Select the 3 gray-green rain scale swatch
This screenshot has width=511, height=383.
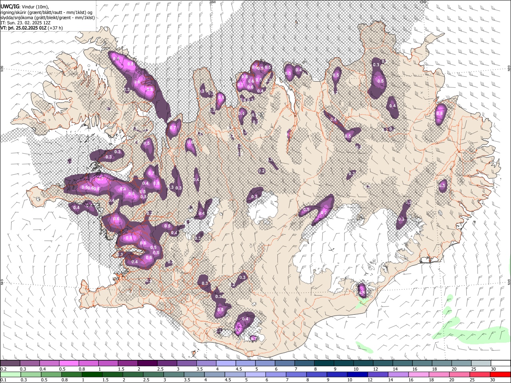click(174, 374)
